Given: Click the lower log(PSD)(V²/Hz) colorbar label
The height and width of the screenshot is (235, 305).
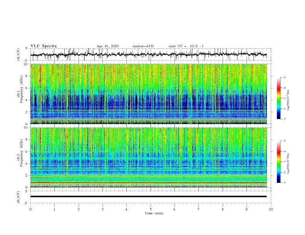Looking at the screenshot, I should (288, 163).
